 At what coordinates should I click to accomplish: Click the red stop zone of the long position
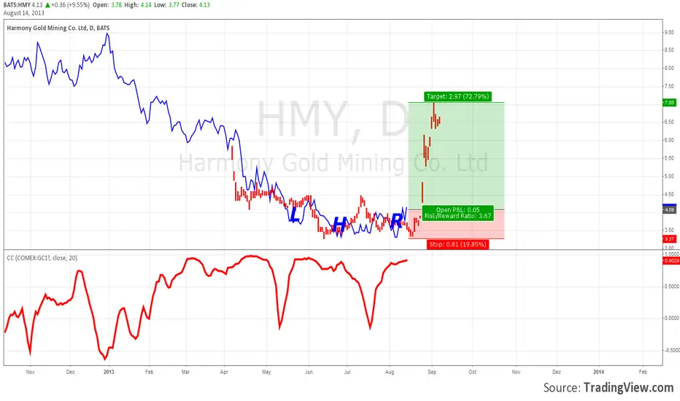[x=456, y=224]
